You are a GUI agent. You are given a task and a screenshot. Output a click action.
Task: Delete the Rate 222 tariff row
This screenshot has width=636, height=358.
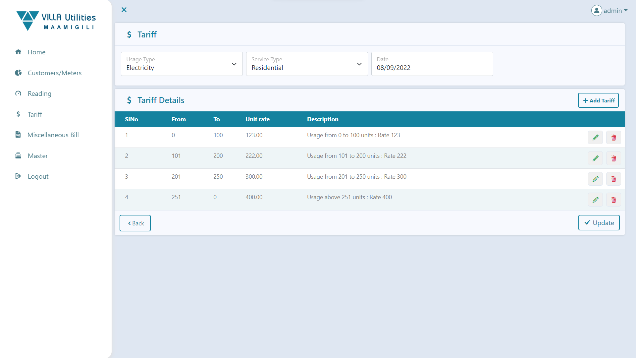pyautogui.click(x=613, y=158)
